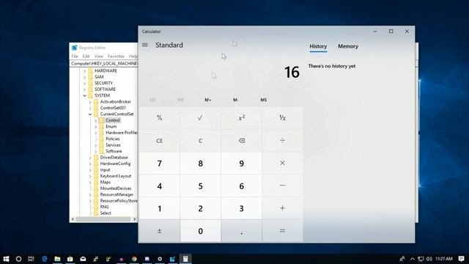This screenshot has width=469, height=264.
Task: Click the Calculator taskbar icon
Action: [185, 259]
